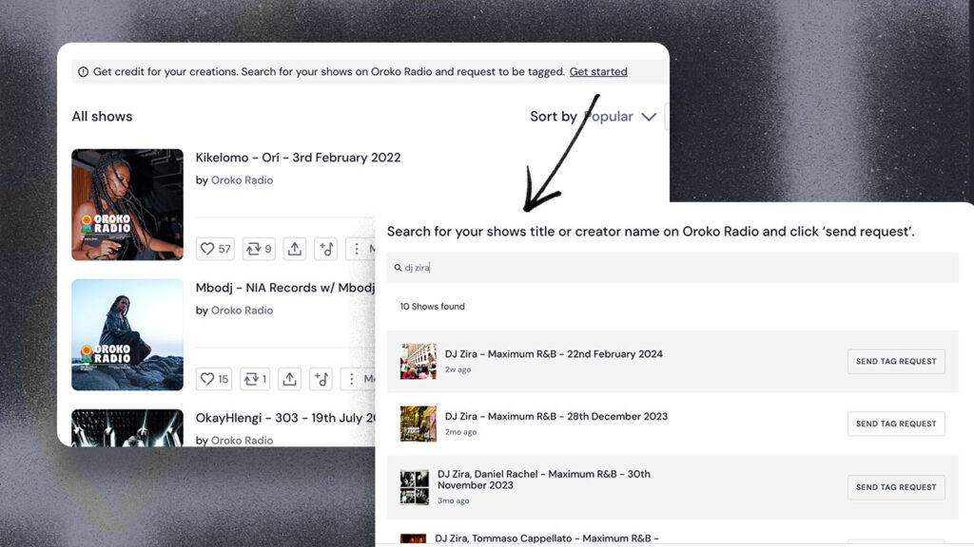Click the '10 Shows found' results count
This screenshot has width=974, height=547.
[433, 307]
